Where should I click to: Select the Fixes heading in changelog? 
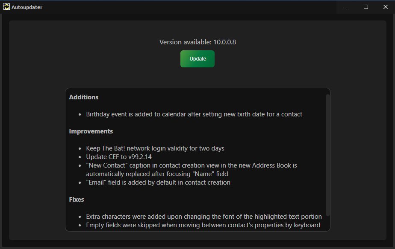[77, 200]
